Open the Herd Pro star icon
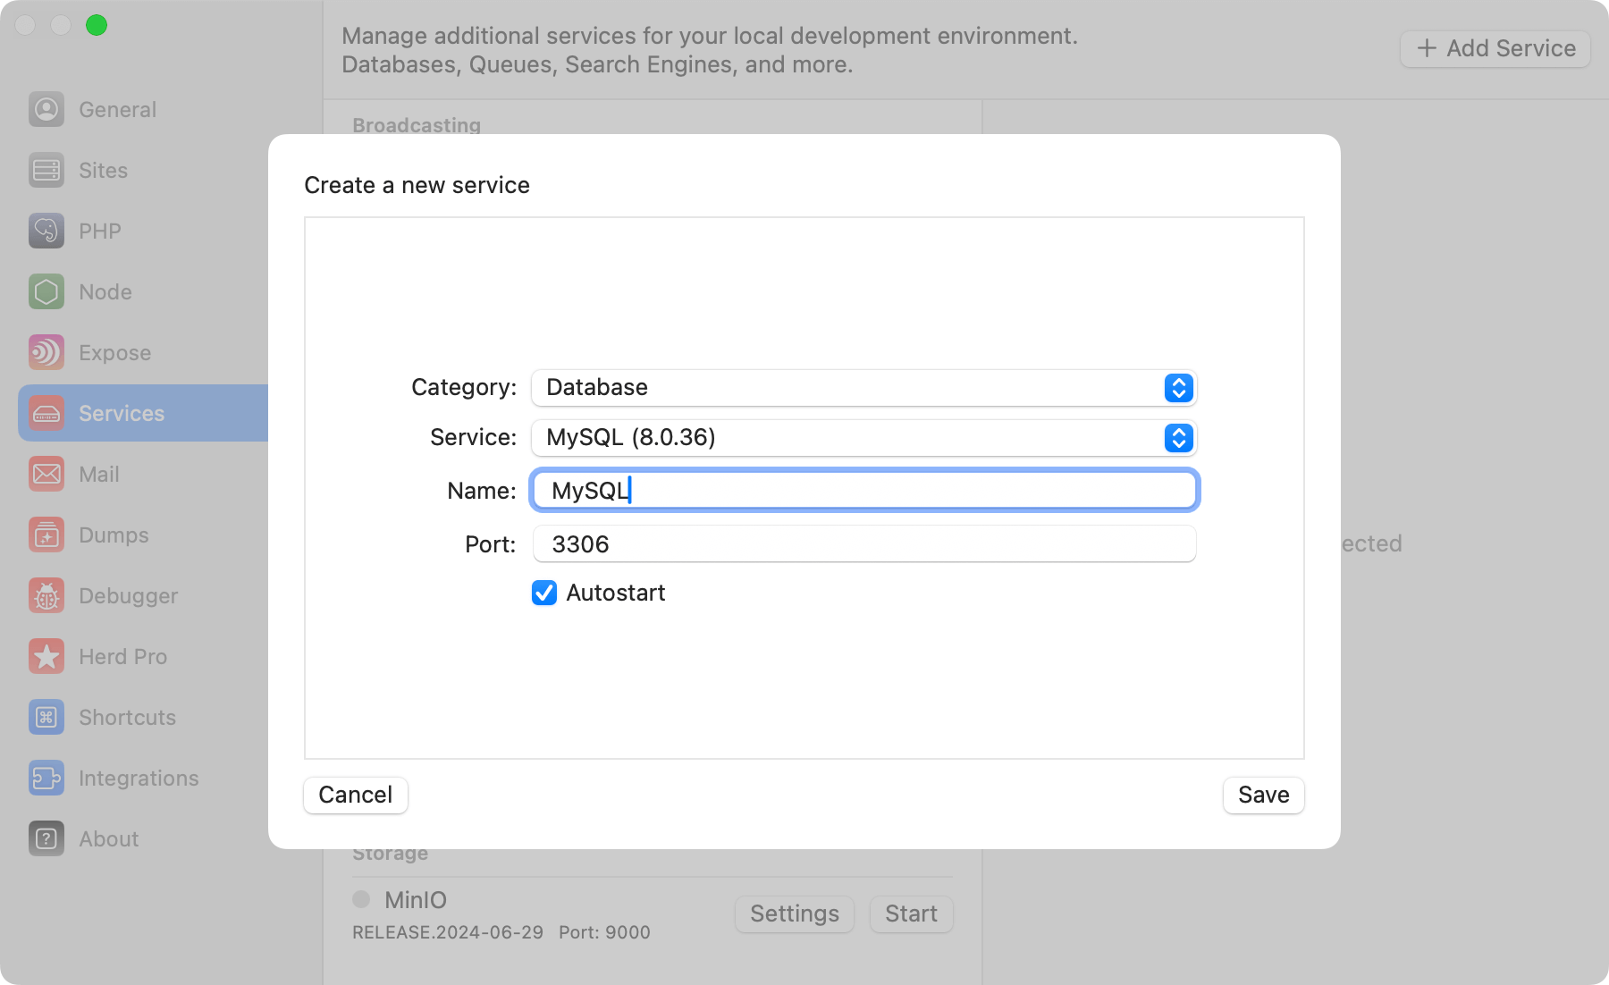The image size is (1609, 985). 46,656
